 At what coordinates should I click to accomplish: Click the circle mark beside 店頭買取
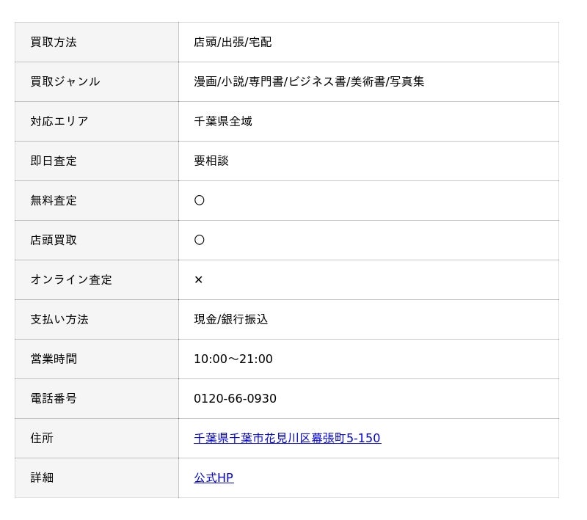(x=199, y=240)
